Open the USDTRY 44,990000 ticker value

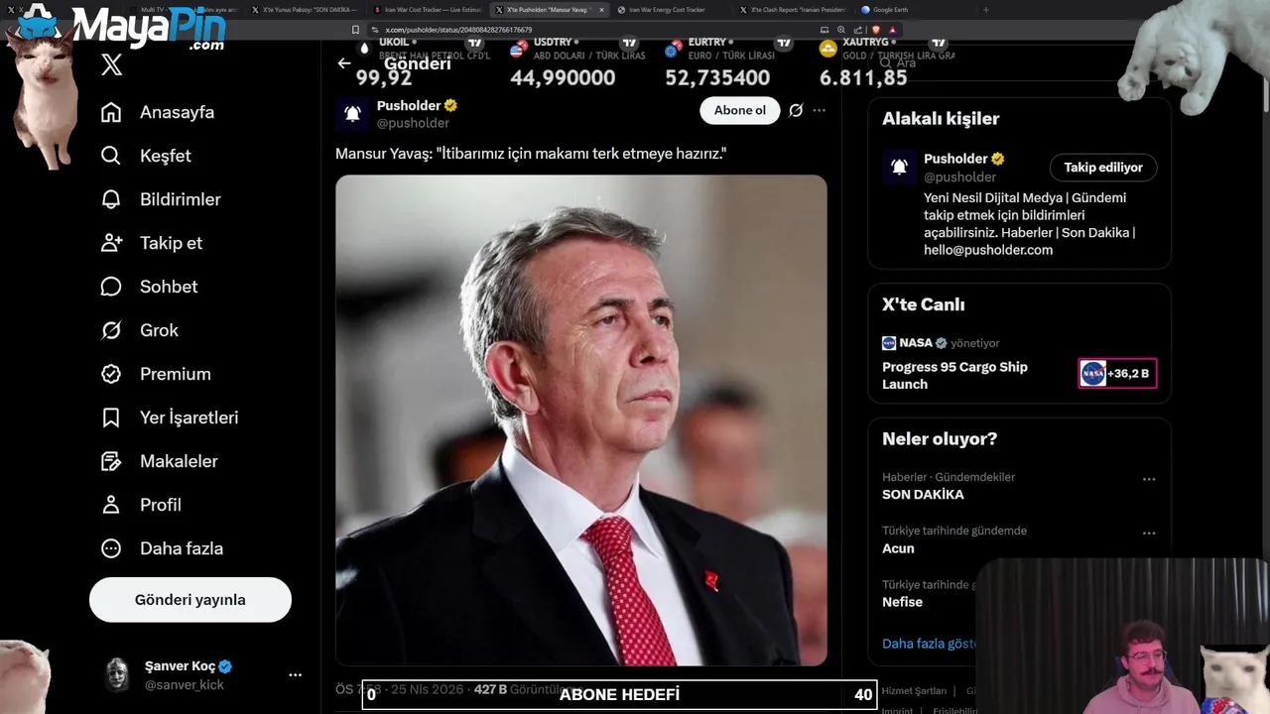pos(563,77)
